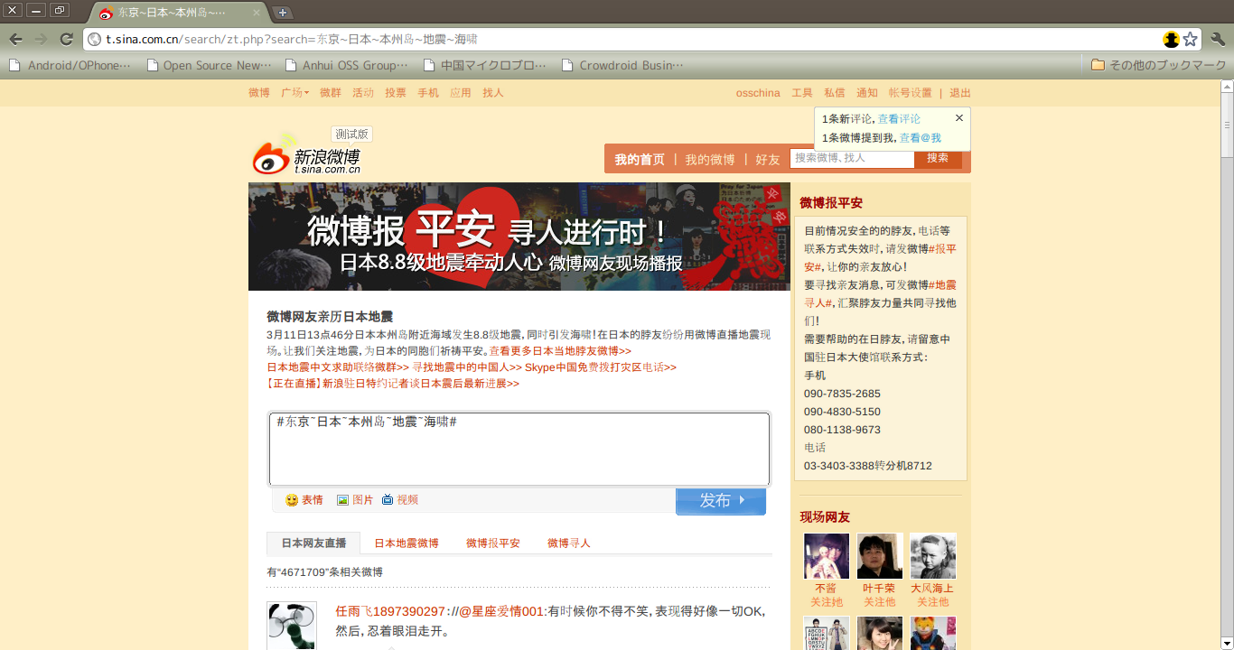Open the 投票 top menu link
Image resolution: width=1234 pixels, height=650 pixels.
click(x=396, y=93)
